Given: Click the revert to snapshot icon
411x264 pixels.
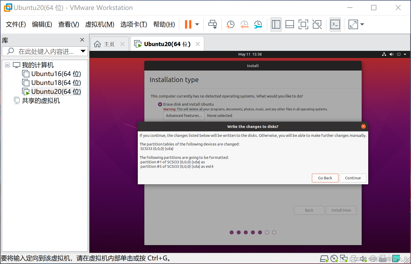Looking at the screenshot, I should [x=244, y=24].
